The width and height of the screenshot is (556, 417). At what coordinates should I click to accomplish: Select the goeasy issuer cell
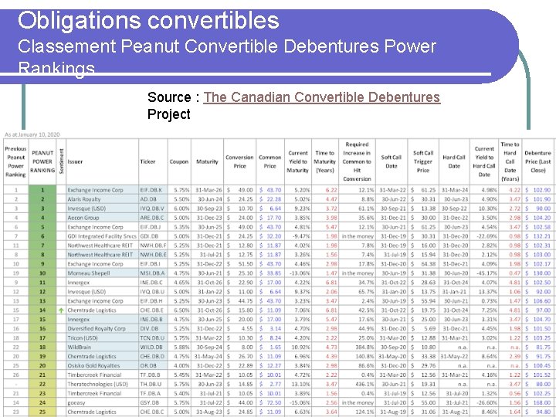pos(102,402)
